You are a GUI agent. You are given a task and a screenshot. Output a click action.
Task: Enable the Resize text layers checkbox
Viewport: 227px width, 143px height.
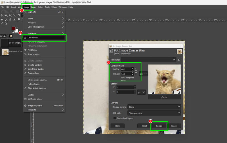[x=115, y=118]
